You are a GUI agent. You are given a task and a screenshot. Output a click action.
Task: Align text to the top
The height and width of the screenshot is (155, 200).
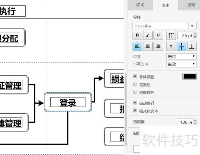(171, 46)
